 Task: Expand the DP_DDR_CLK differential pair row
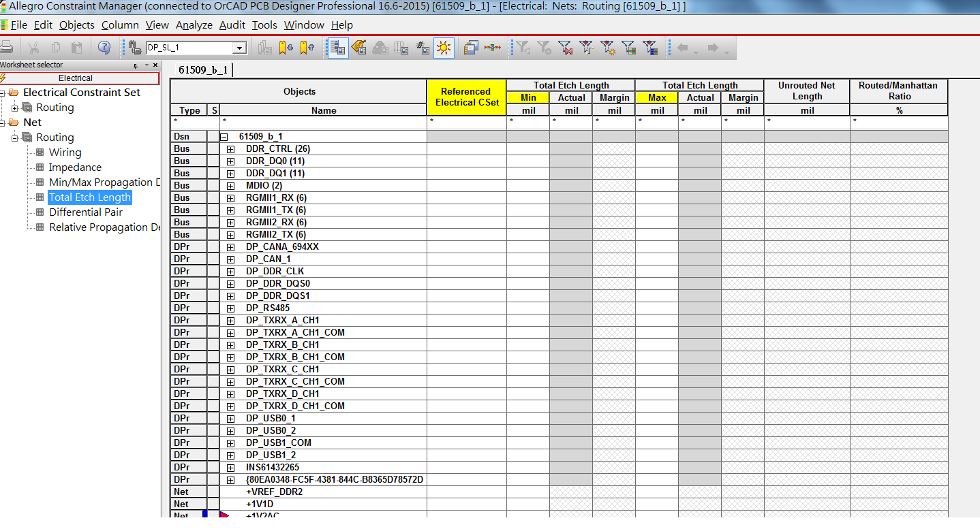[x=230, y=272]
